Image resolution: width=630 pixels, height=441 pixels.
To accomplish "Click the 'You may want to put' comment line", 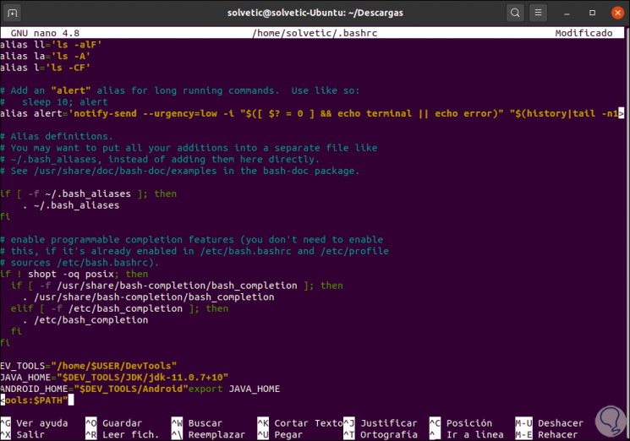I will pyautogui.click(x=189, y=148).
